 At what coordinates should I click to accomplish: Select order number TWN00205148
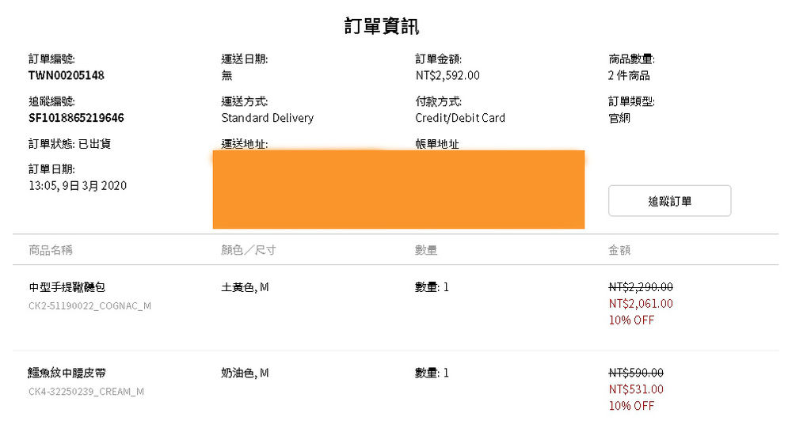[x=67, y=75]
